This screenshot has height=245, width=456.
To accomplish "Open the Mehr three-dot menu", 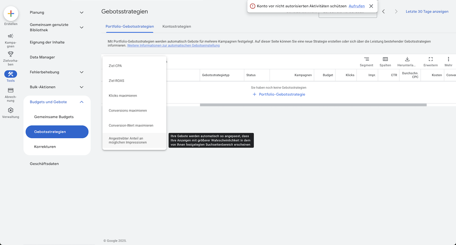I will (x=448, y=59).
